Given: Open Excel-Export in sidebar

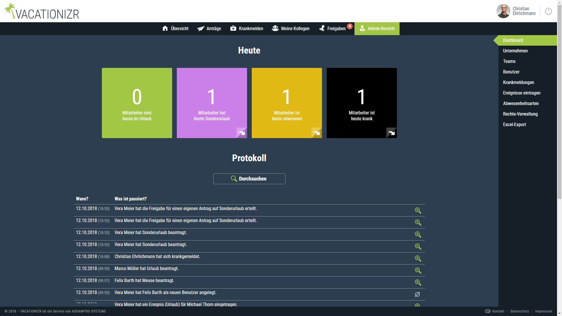Looking at the screenshot, I should [x=527, y=125].
